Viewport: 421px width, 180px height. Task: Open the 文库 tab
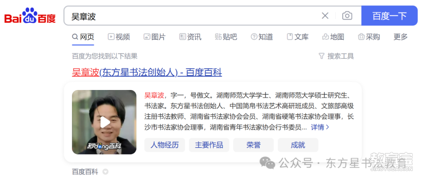pyautogui.click(x=298, y=37)
